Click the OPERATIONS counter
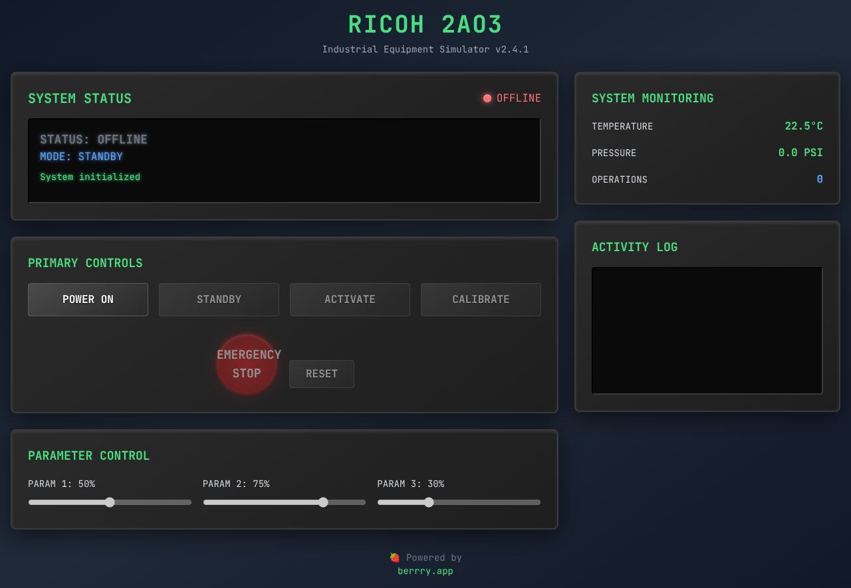 click(x=819, y=179)
